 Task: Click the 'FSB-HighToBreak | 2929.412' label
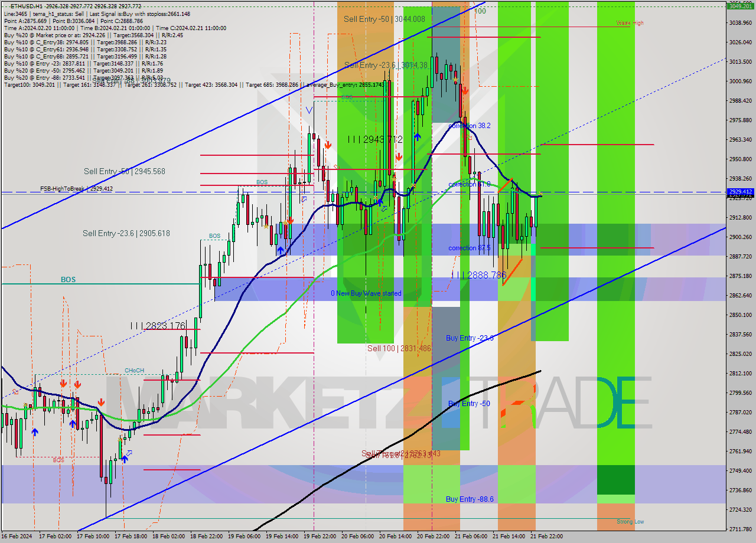[76, 188]
